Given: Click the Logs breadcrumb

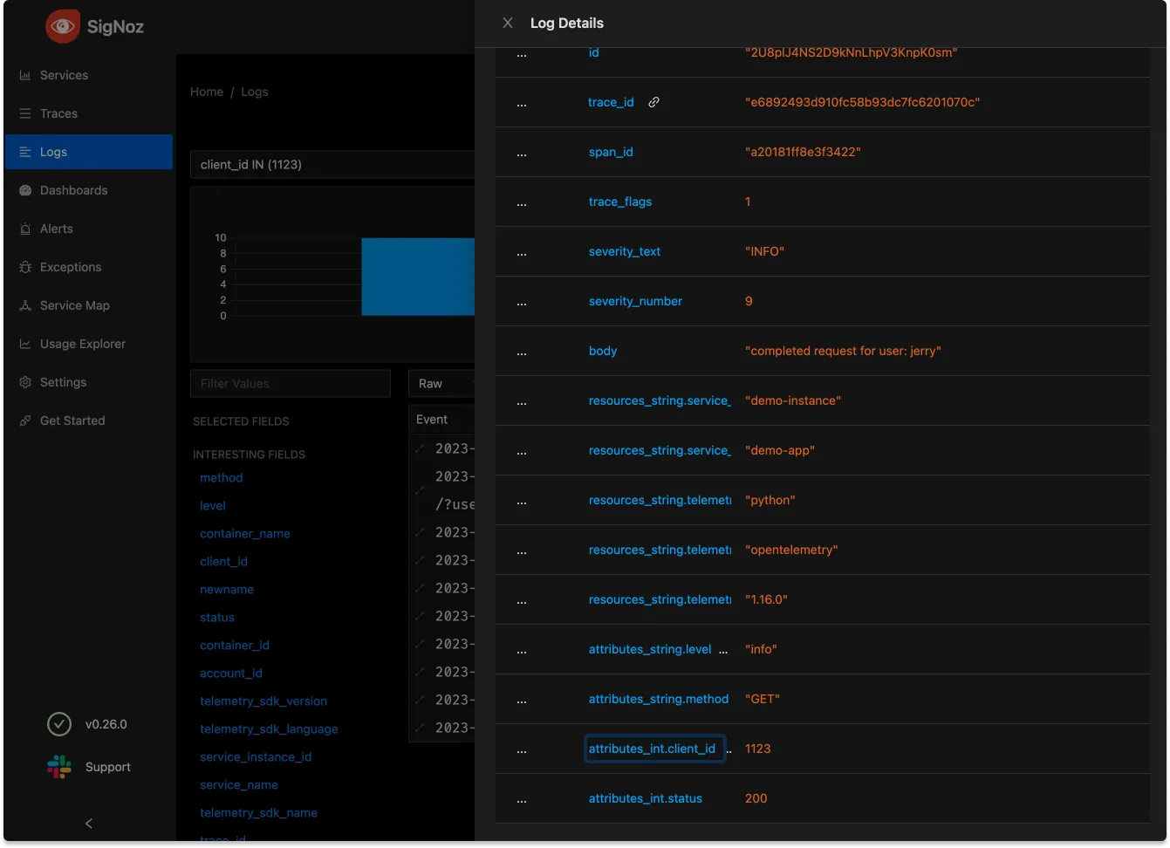Looking at the screenshot, I should tap(255, 92).
